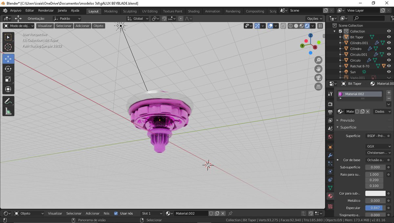This screenshot has height=223, width=394.
Task: Open the View Layer properties tab
Action: click(x=330, y=120)
